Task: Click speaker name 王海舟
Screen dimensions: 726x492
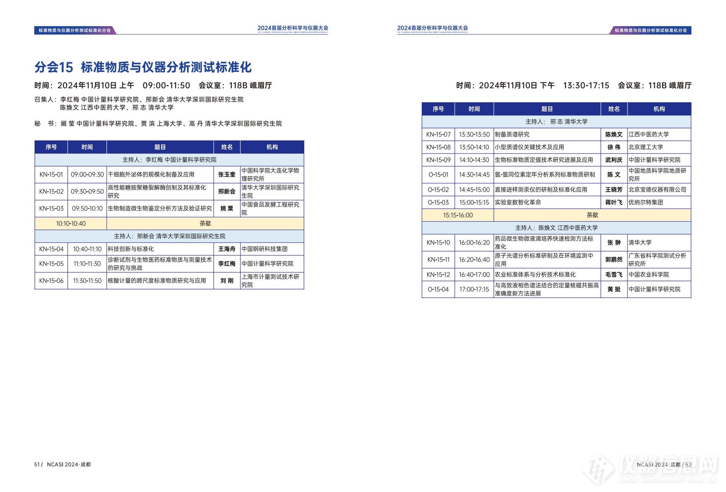Action: 227,249
